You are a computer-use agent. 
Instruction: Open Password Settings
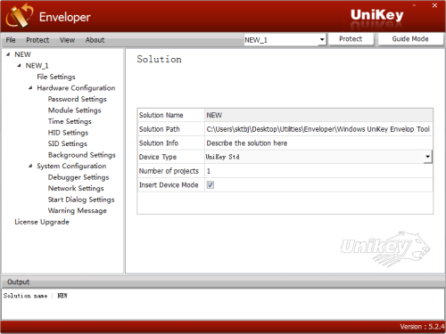tap(77, 99)
